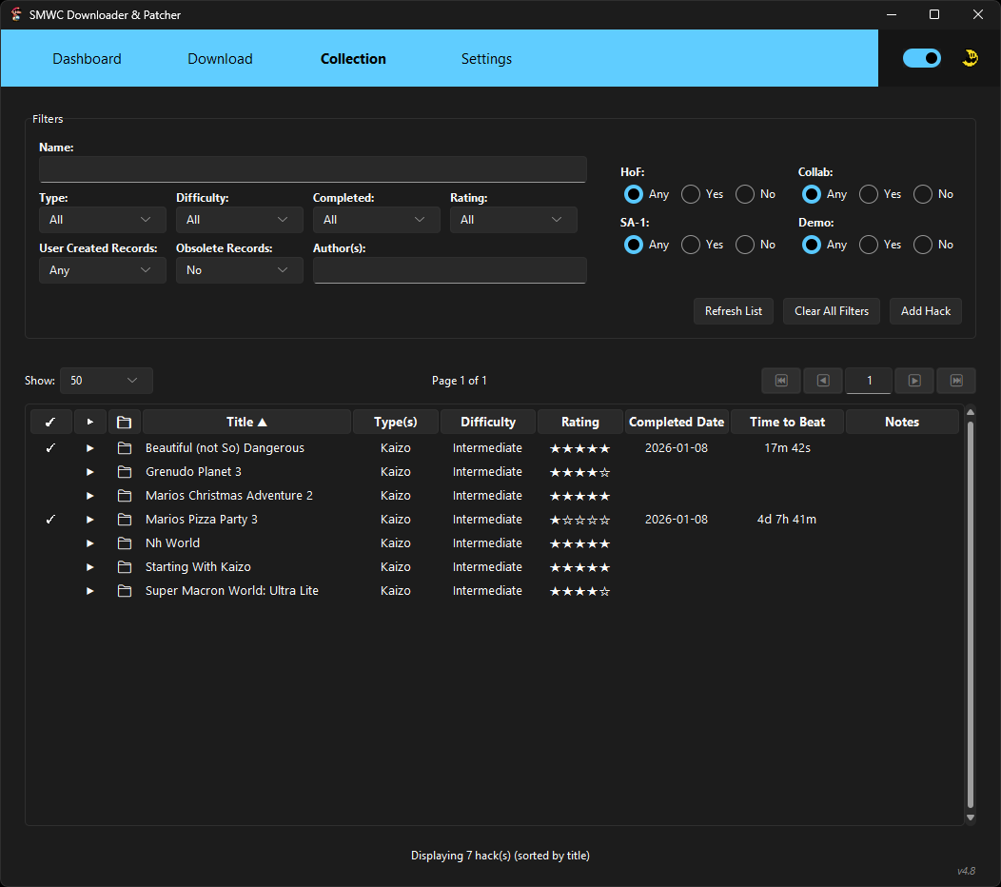Toggle the moon dark mode icon
This screenshot has width=1001, height=887.
click(970, 58)
